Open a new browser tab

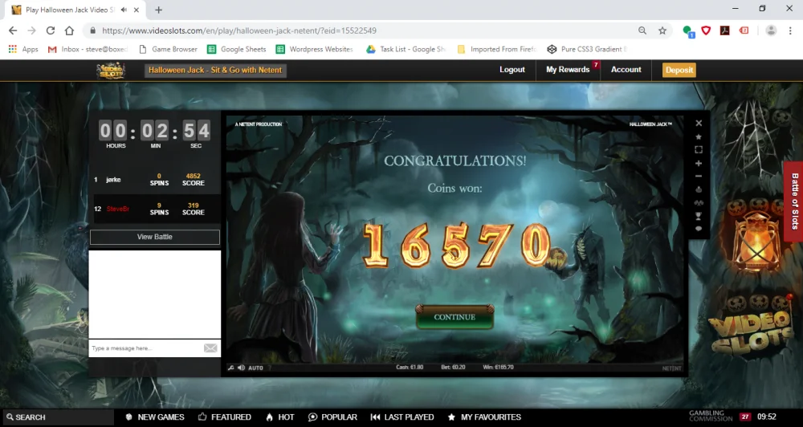click(x=159, y=10)
